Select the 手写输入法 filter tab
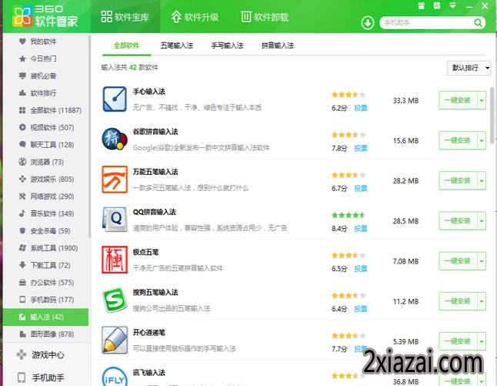Image resolution: width=497 pixels, height=386 pixels. tap(227, 45)
